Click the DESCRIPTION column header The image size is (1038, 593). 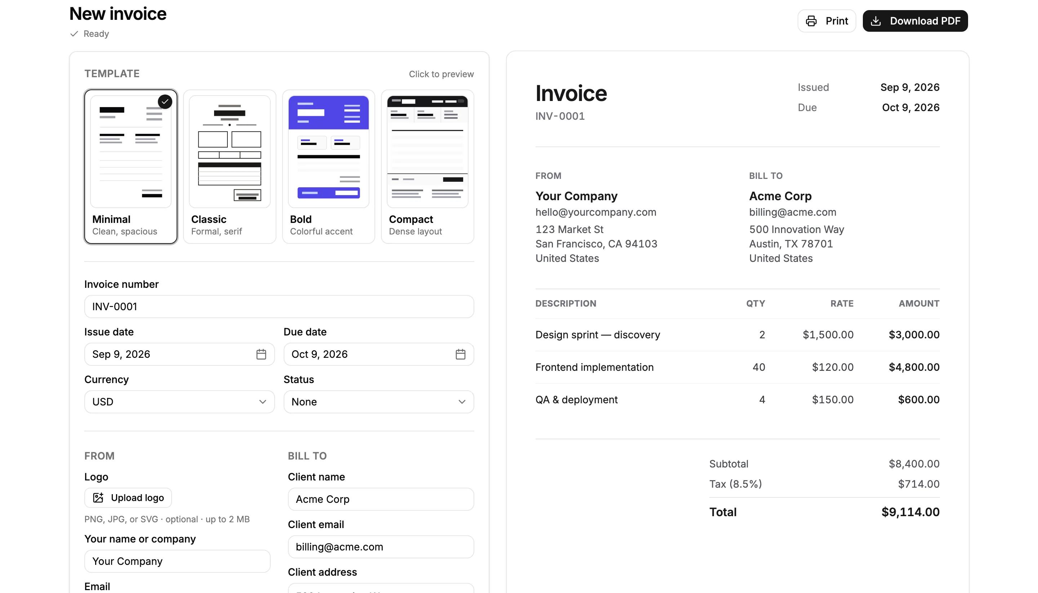click(x=565, y=303)
